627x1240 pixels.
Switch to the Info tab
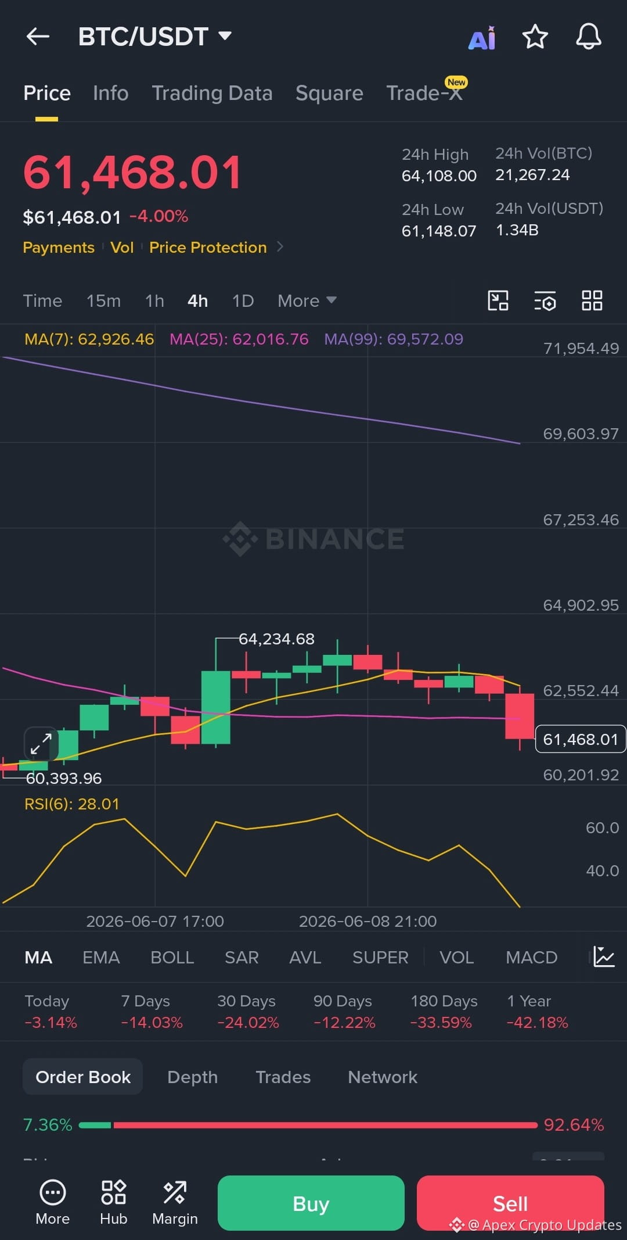[x=111, y=93]
